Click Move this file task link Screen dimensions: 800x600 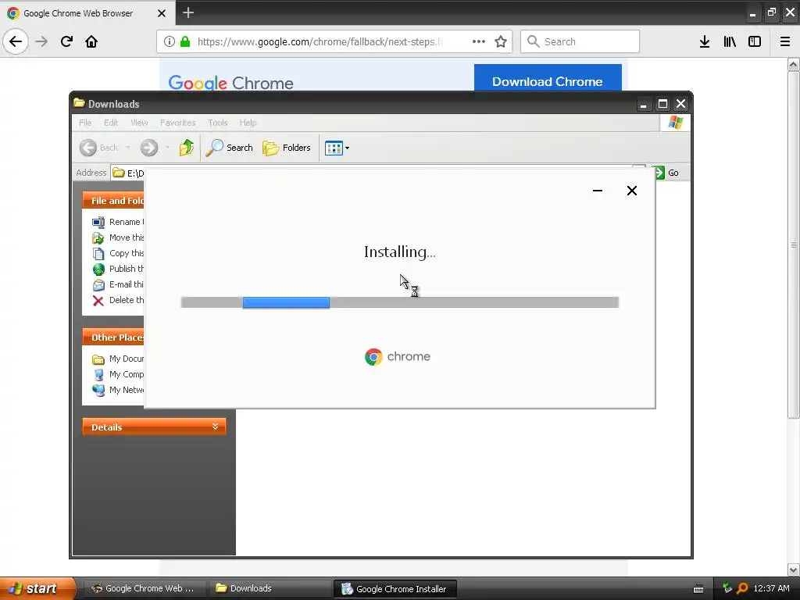[119, 237]
